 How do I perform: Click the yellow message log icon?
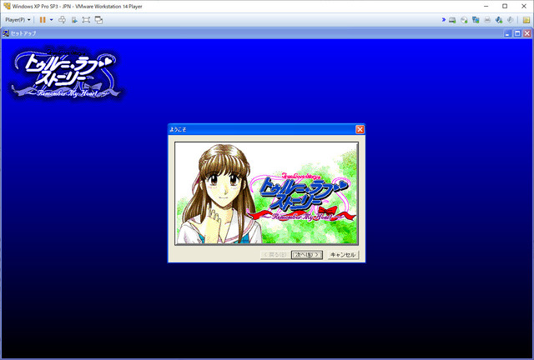pos(526,20)
